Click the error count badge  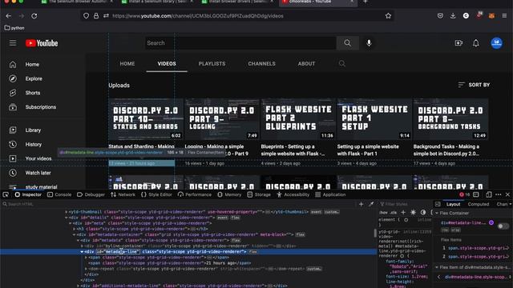click(465, 194)
